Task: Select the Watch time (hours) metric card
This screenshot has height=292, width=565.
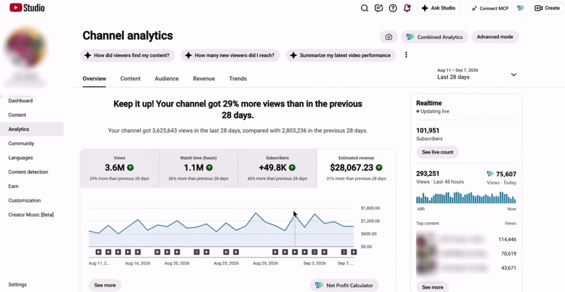Action: pos(198,168)
